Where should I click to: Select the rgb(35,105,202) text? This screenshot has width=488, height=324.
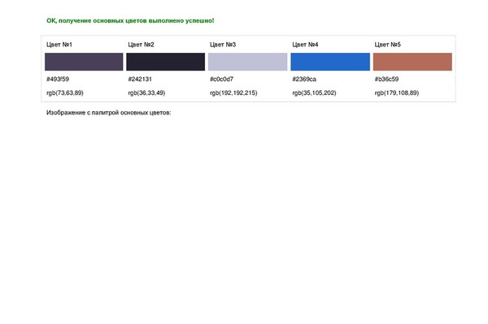click(314, 93)
